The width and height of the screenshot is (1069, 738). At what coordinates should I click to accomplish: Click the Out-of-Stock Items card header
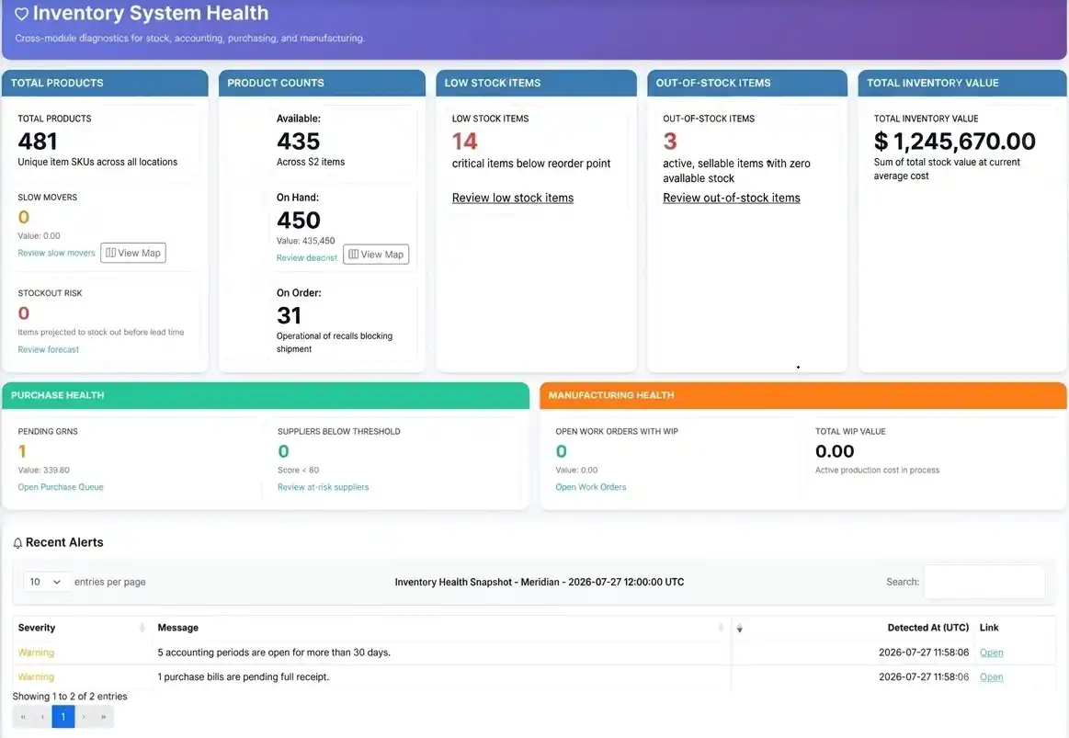click(x=747, y=83)
